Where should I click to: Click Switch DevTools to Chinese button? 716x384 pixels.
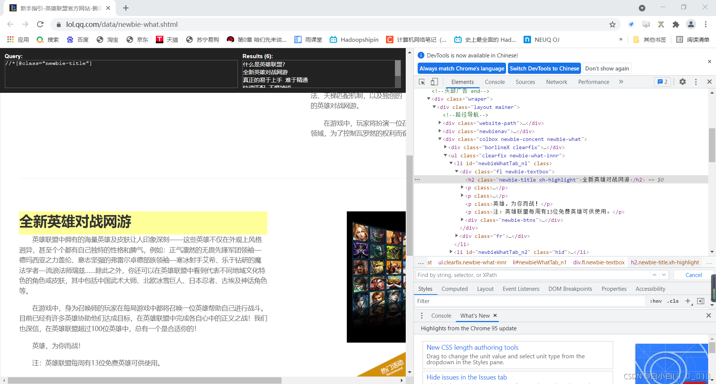point(544,68)
